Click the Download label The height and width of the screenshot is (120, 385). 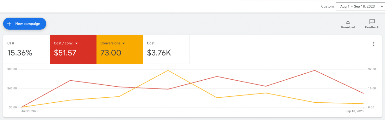[348, 27]
